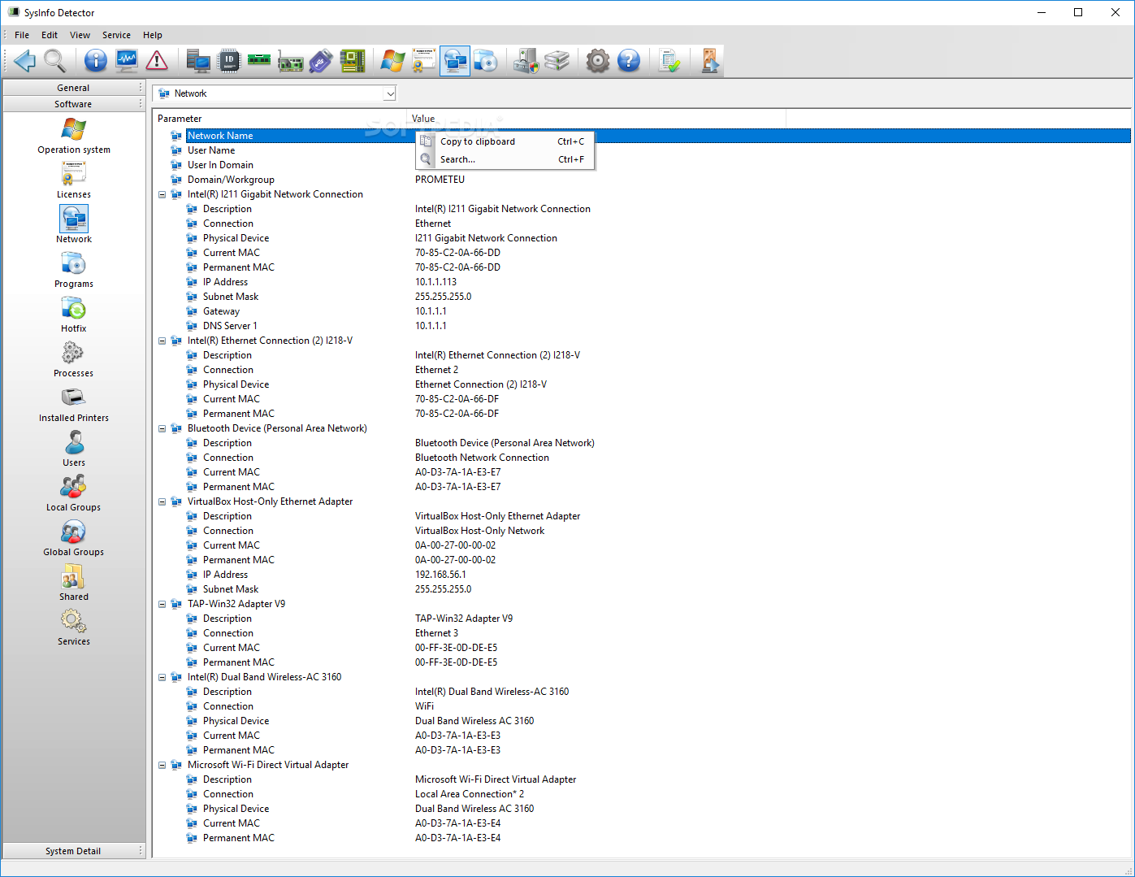Open the Network category dropdown
Screen dimensions: 1135x877
[x=390, y=93]
